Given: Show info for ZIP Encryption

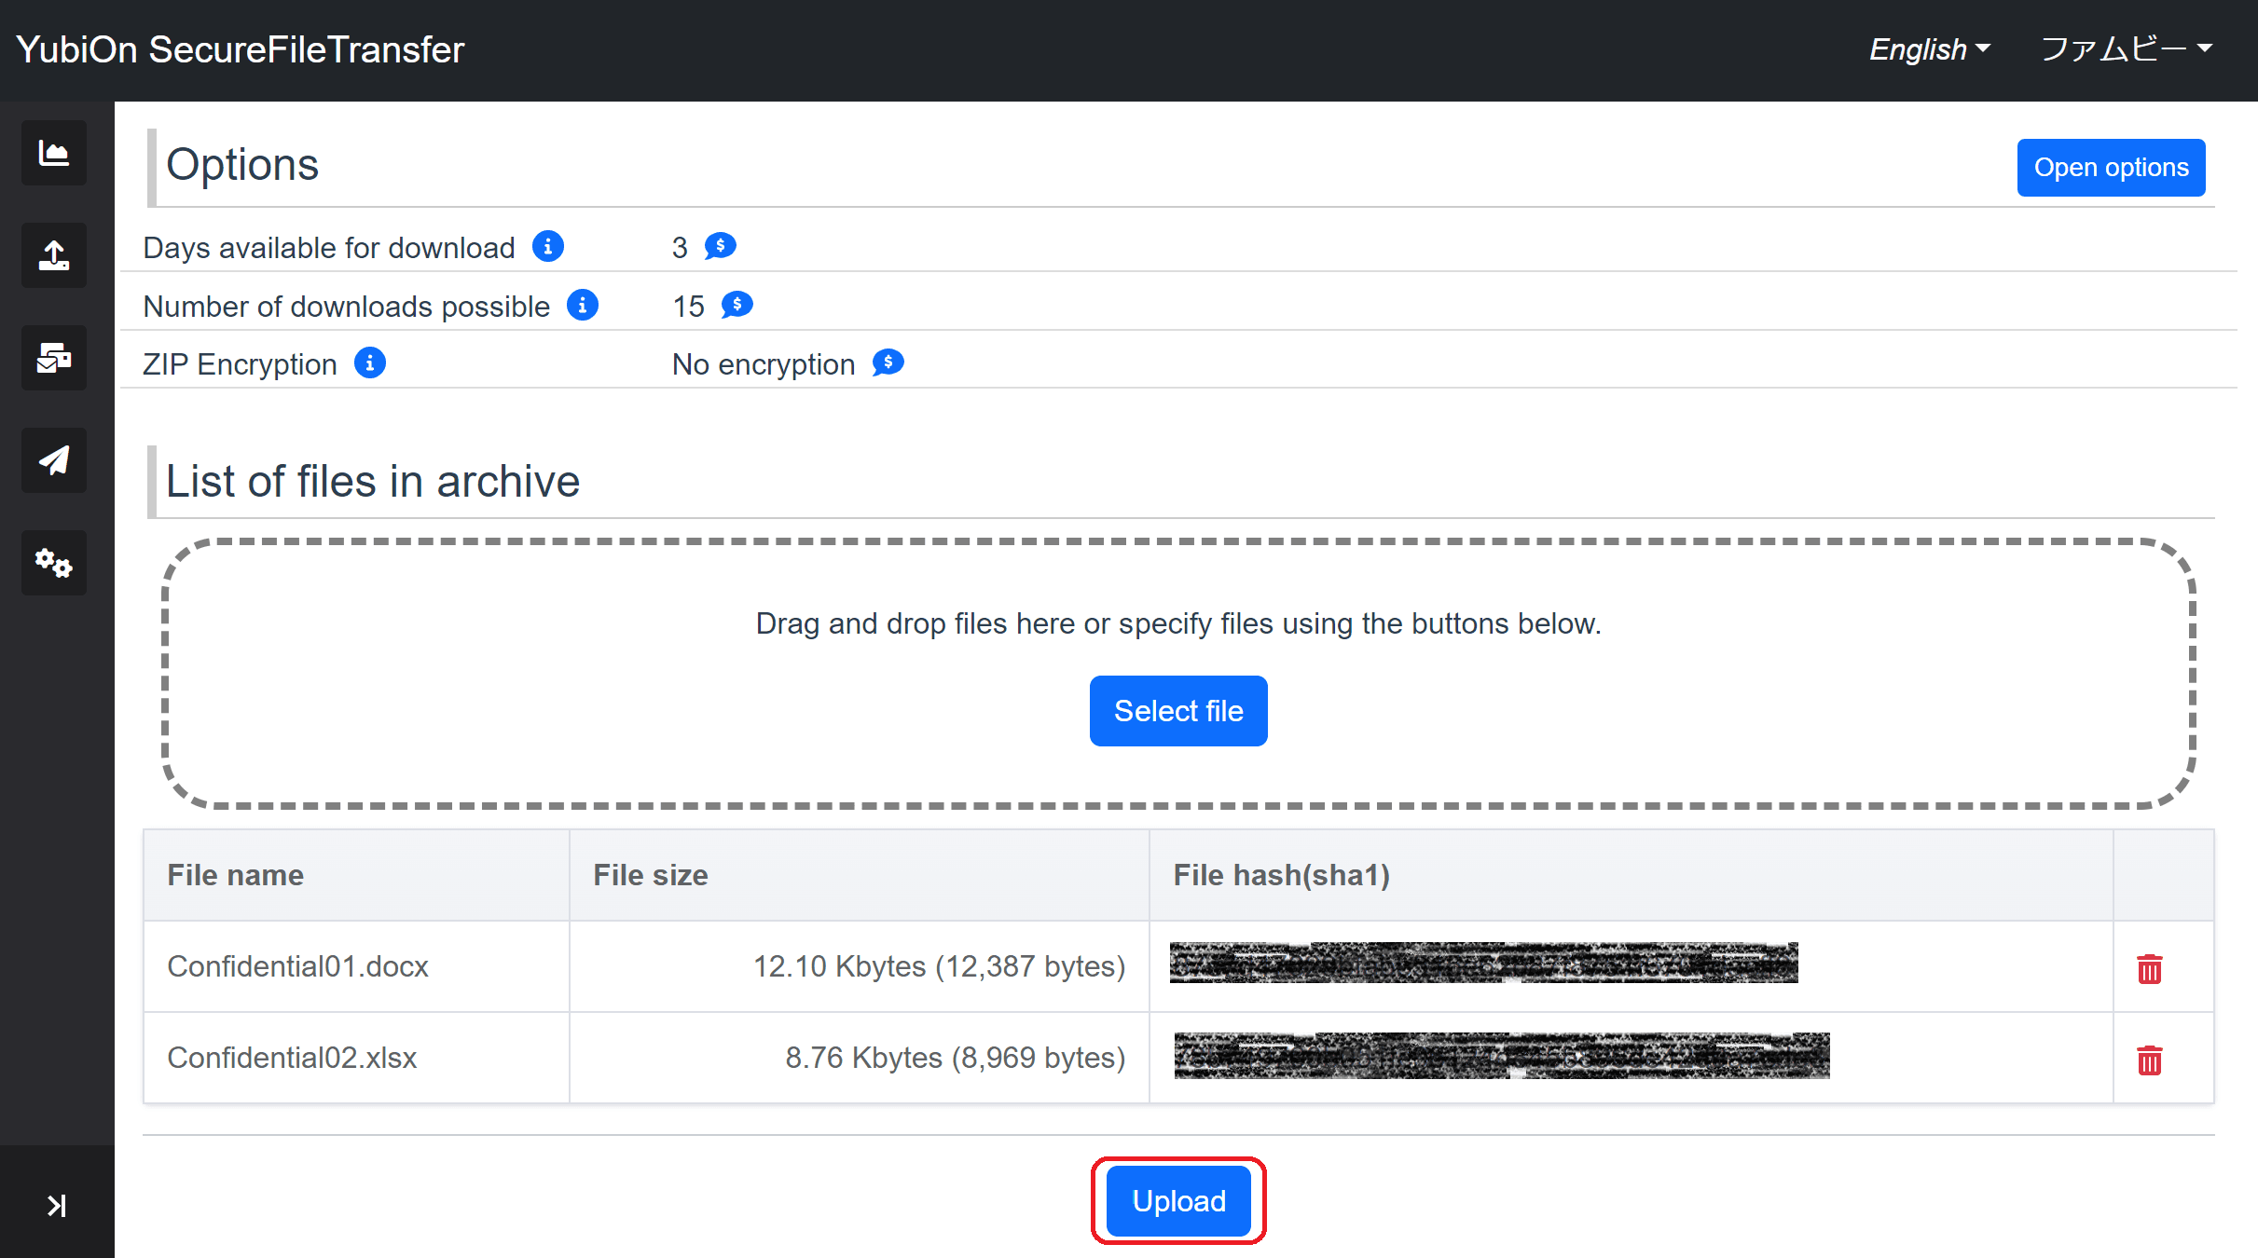Looking at the screenshot, I should click(370, 362).
